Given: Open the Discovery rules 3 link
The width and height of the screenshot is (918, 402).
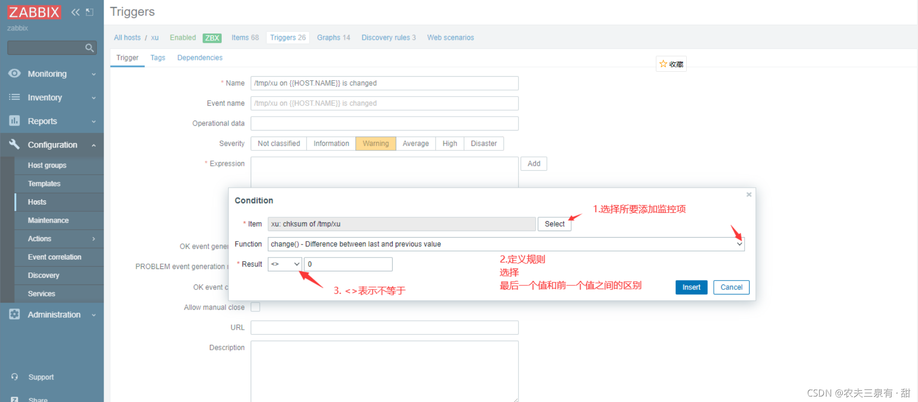Looking at the screenshot, I should click(x=389, y=38).
